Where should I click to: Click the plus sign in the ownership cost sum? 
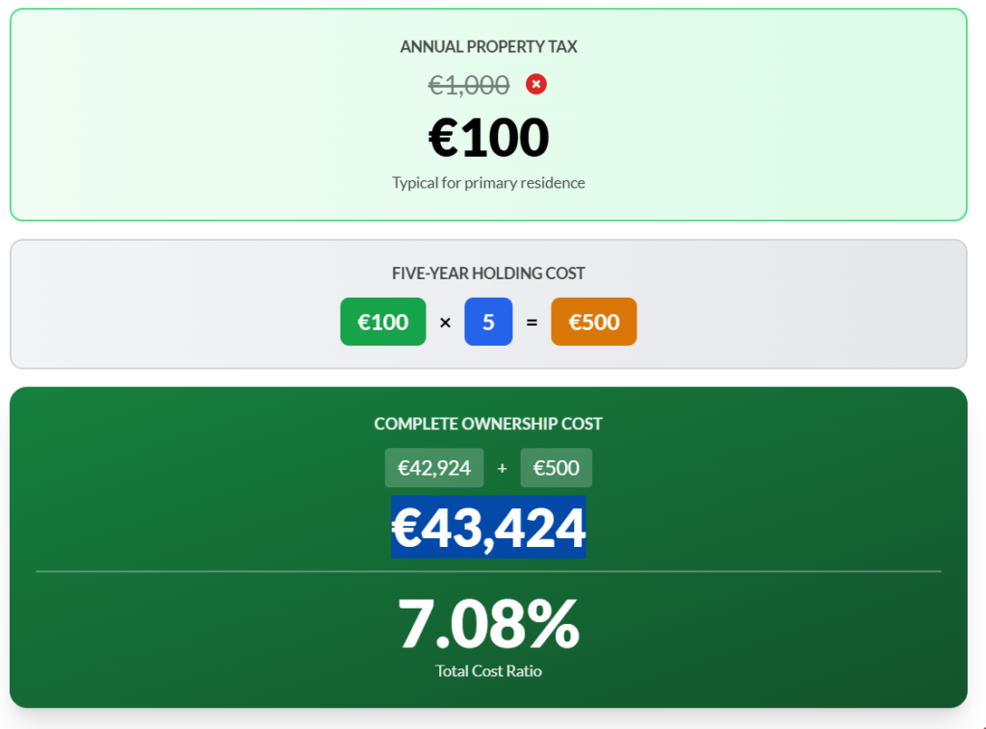502,469
